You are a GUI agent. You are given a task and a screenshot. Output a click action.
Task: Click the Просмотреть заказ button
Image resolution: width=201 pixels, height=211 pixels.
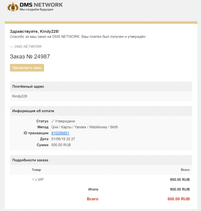click(x=27, y=68)
